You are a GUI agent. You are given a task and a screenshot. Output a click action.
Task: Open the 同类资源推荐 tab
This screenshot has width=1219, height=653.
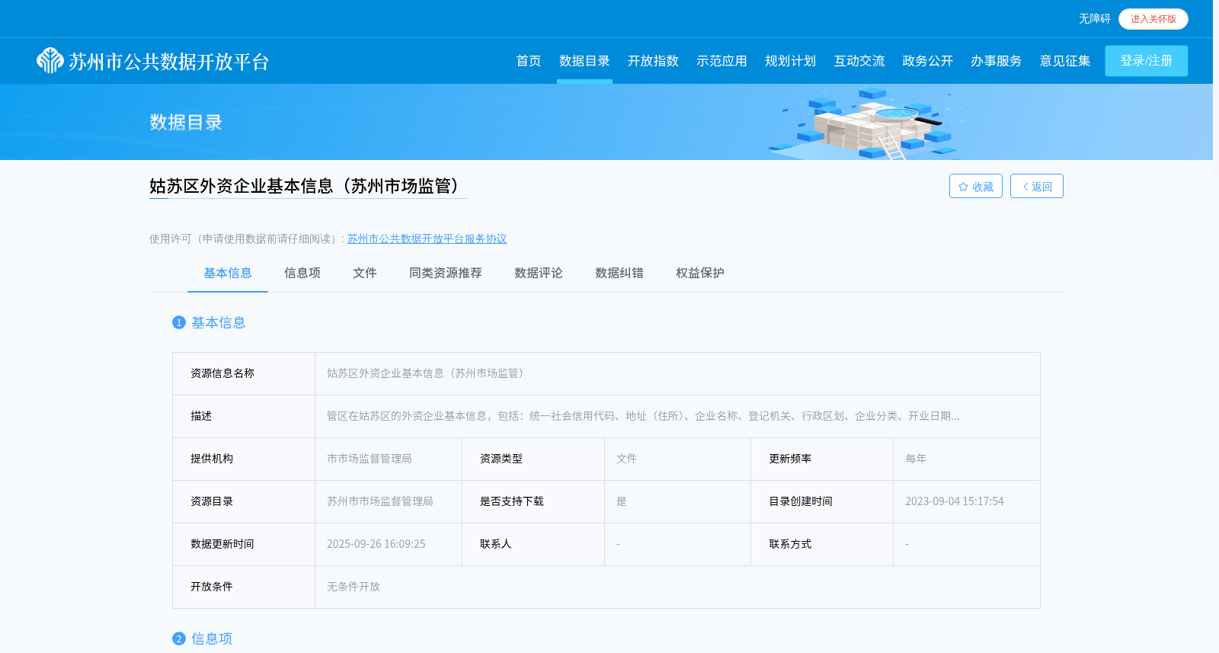446,273
